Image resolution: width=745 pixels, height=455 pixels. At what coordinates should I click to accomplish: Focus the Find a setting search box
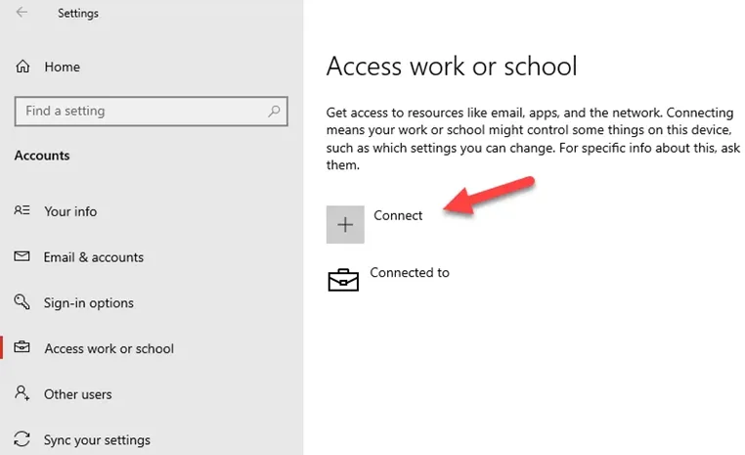tap(152, 112)
